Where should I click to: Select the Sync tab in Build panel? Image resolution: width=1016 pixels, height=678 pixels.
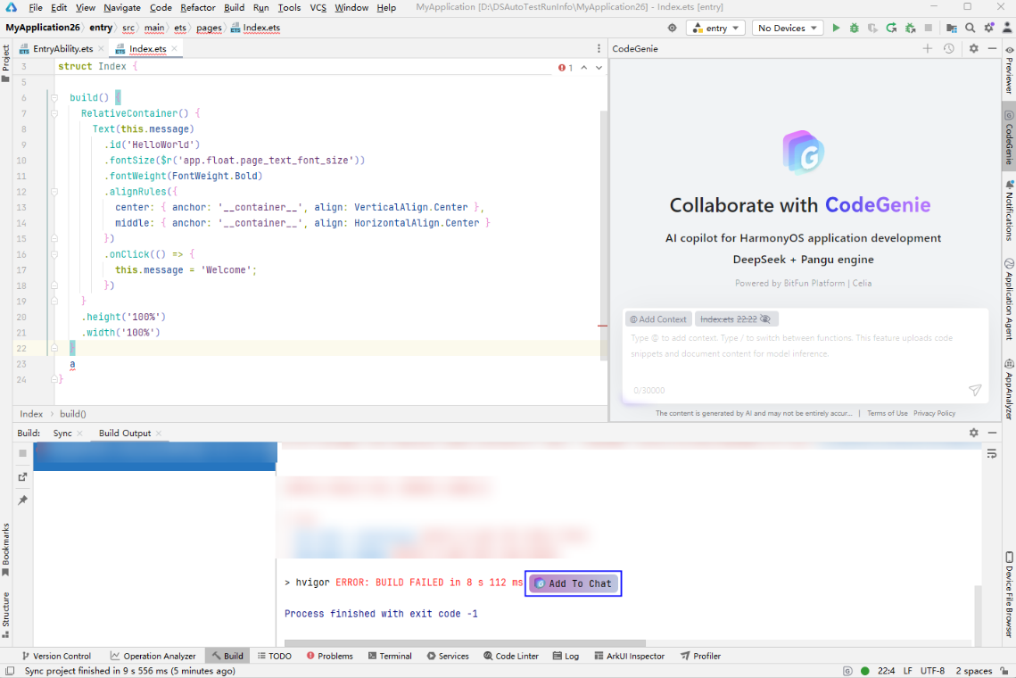point(62,433)
